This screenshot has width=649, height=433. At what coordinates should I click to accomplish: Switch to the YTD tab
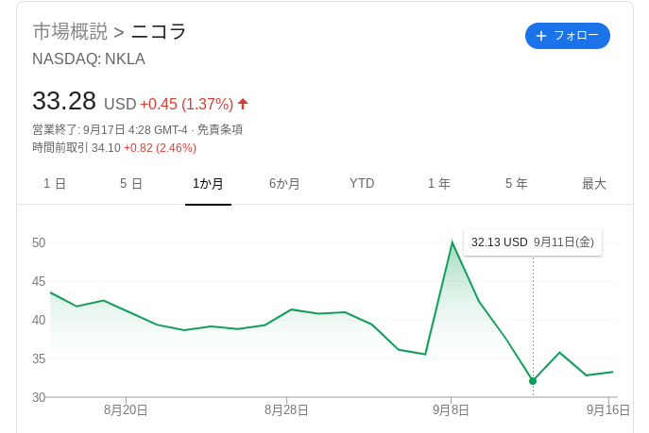(362, 183)
